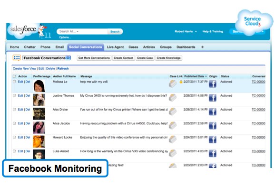This screenshot has height=186, width=275.
Task: Check the box for Alice Jacobs row
Action: [14, 123]
